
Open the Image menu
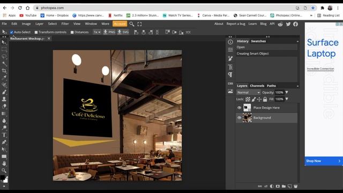pyautogui.click(x=26, y=24)
